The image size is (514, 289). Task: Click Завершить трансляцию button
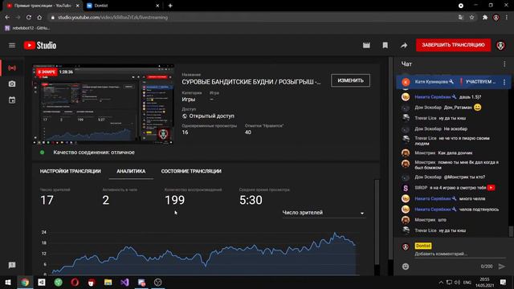(453, 45)
